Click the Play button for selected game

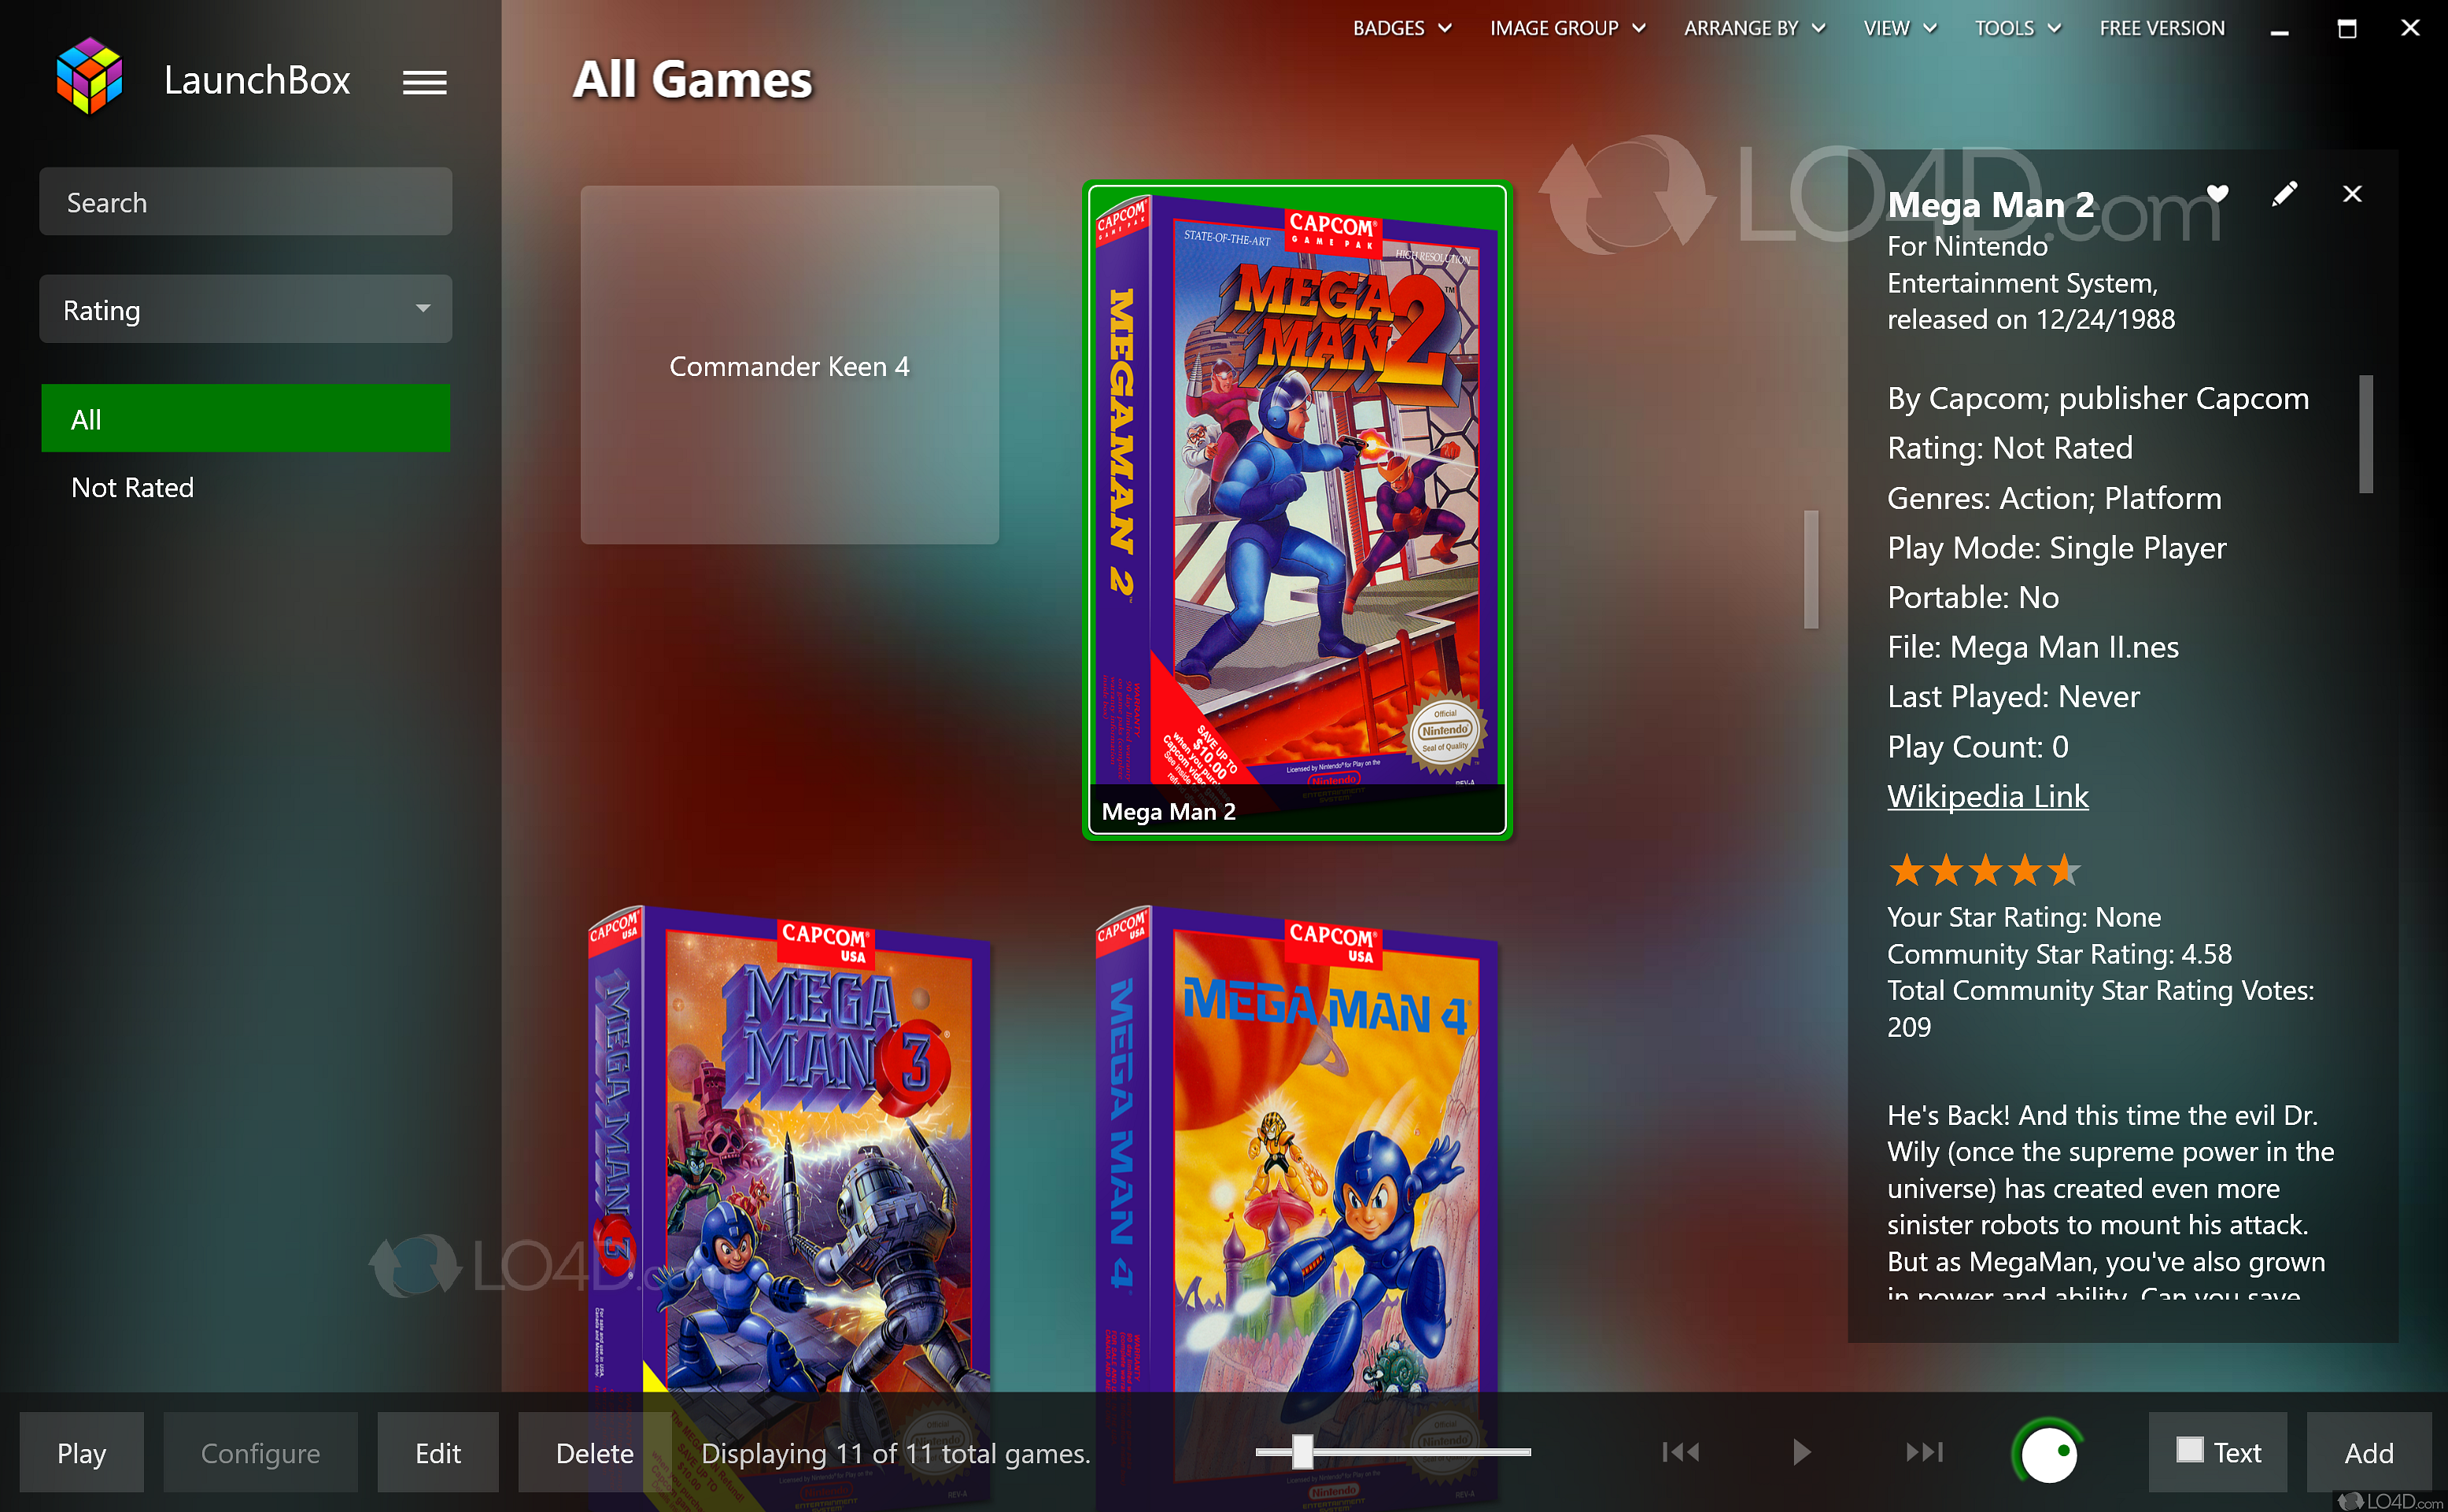[x=82, y=1451]
